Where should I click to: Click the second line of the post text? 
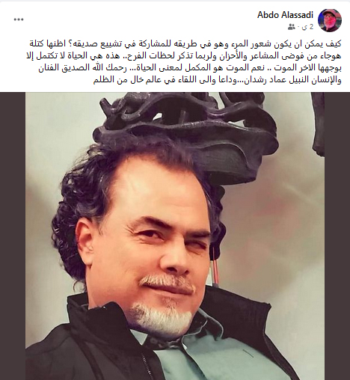185,56
